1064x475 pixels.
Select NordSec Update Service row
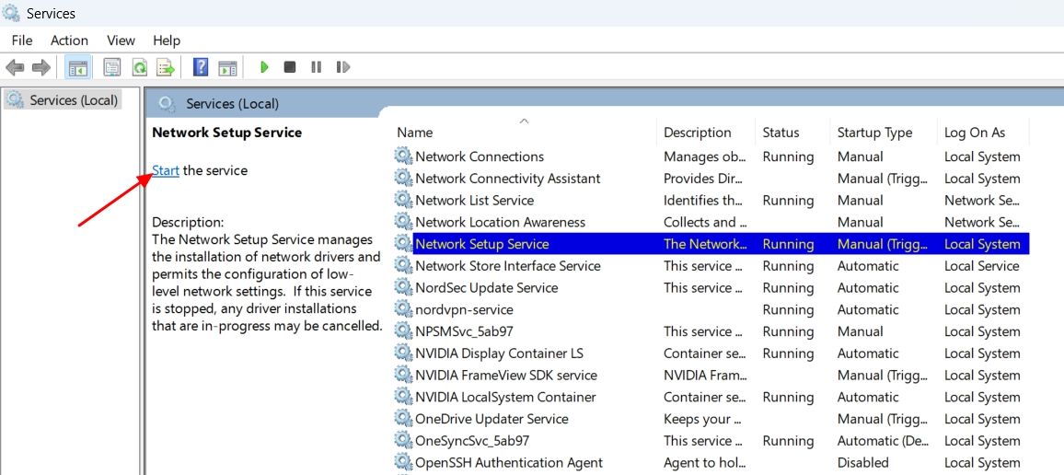click(711, 288)
